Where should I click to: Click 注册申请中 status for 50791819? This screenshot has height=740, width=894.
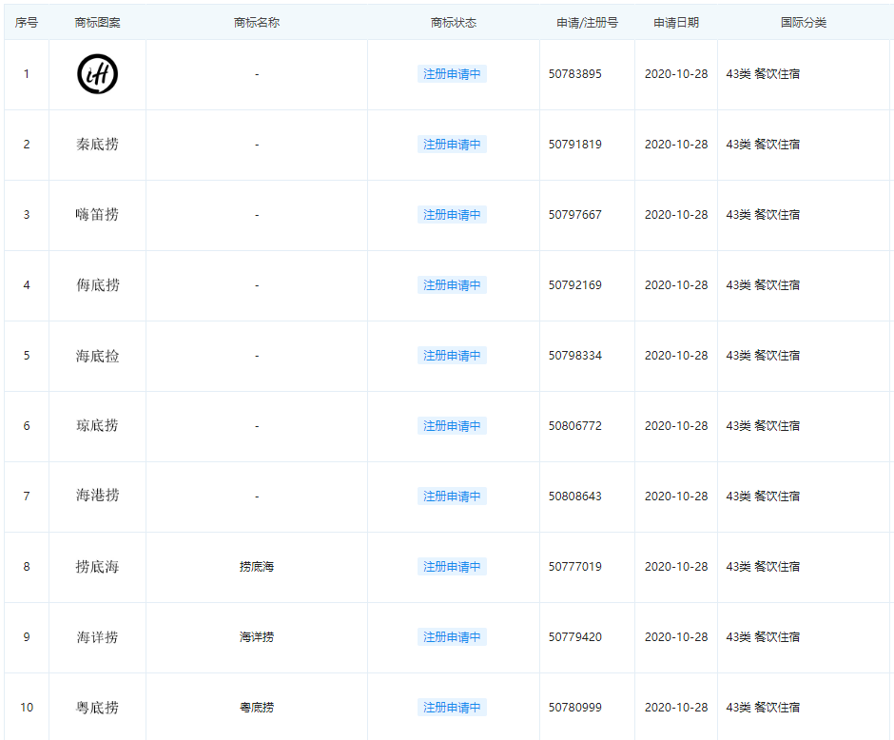[452, 145]
